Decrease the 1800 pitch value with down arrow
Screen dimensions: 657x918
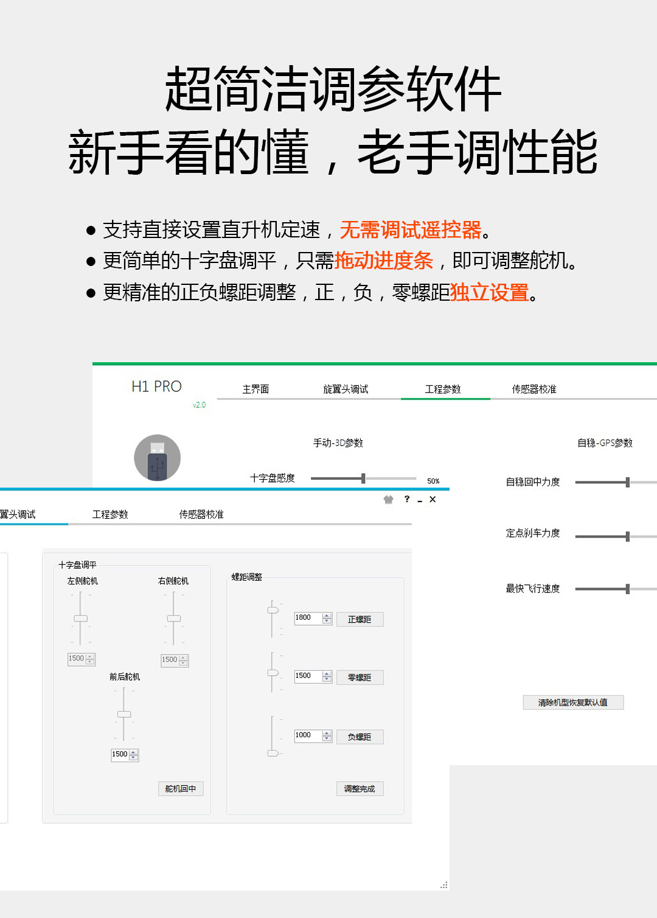tap(327, 622)
